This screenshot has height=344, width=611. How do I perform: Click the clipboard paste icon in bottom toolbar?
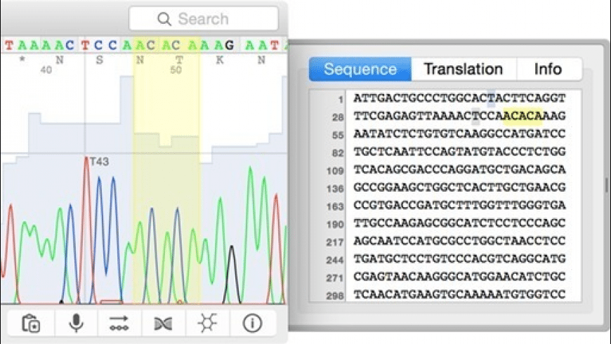[32, 323]
